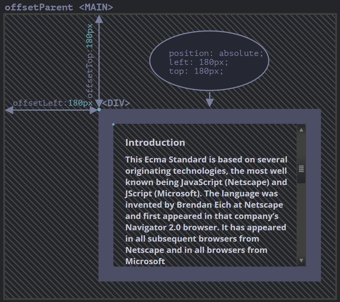The height and width of the screenshot is (302, 340).
Task: Click the line 'JScript (Microsoft). The language was'
Action: [x=201, y=193]
